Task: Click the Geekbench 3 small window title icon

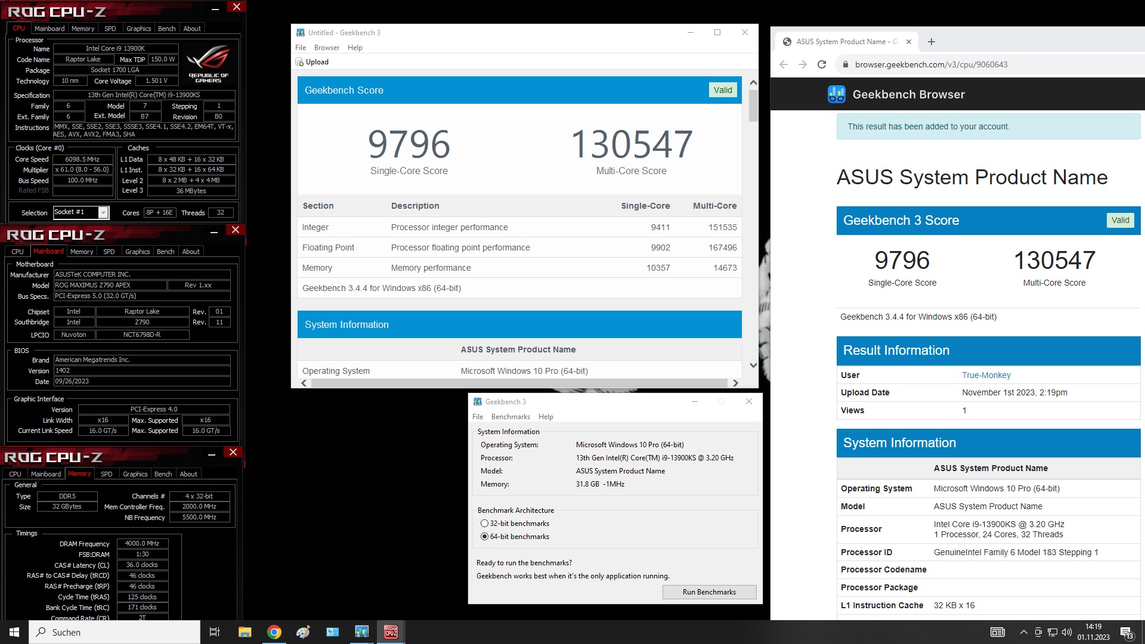Action: [478, 402]
